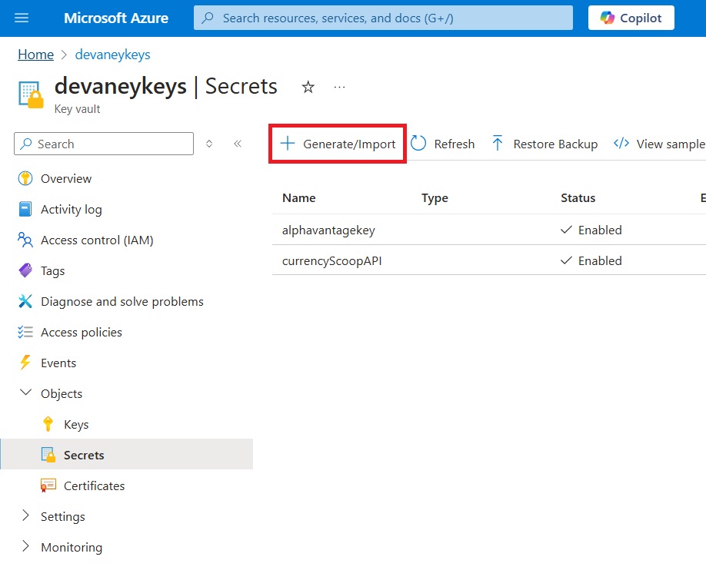This screenshot has width=706, height=570.
Task: Select Certificates under Objects
Action: tap(94, 485)
